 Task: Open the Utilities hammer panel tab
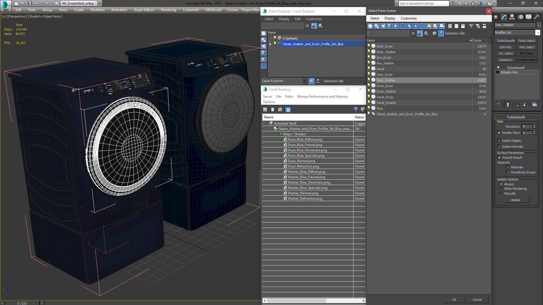click(536, 17)
